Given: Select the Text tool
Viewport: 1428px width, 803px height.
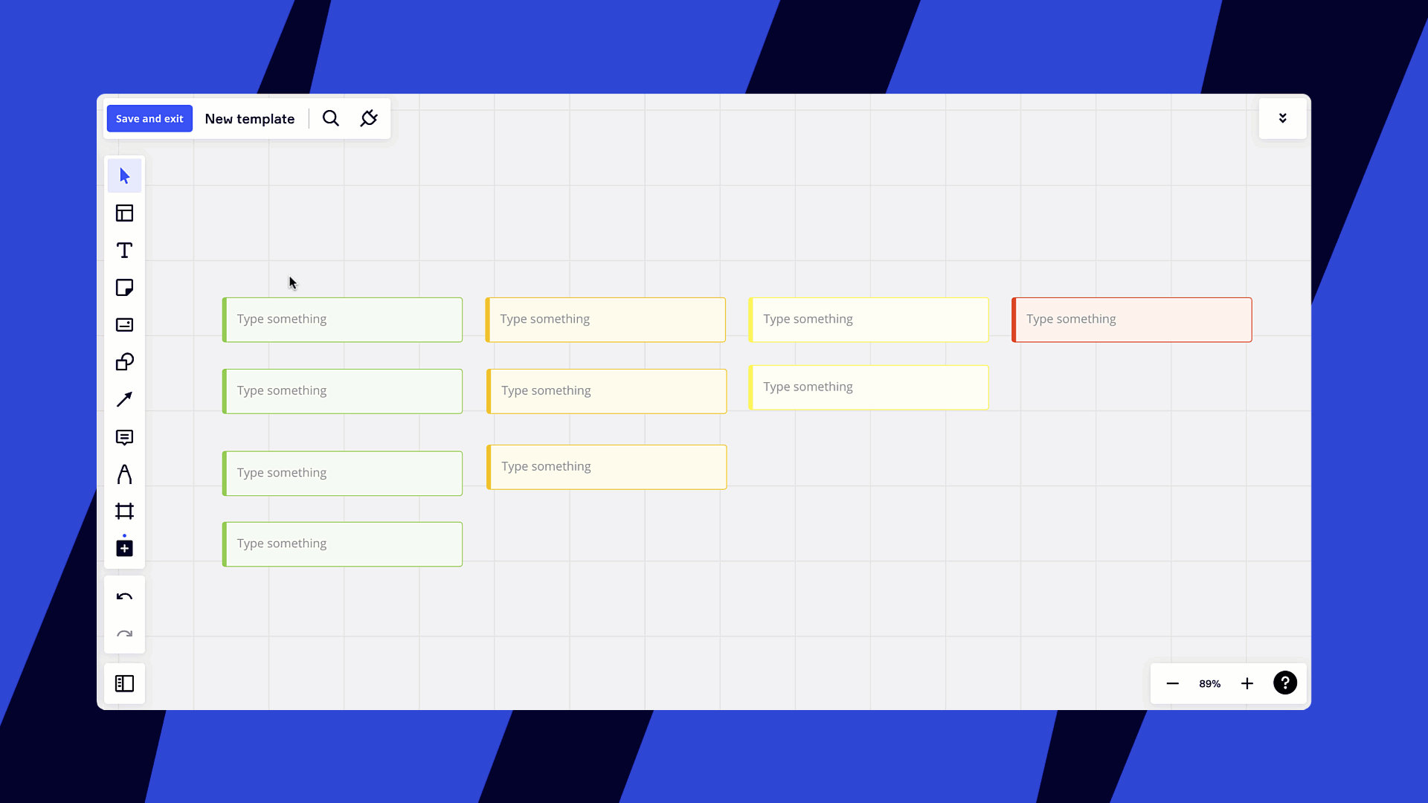Looking at the screenshot, I should click(x=124, y=251).
